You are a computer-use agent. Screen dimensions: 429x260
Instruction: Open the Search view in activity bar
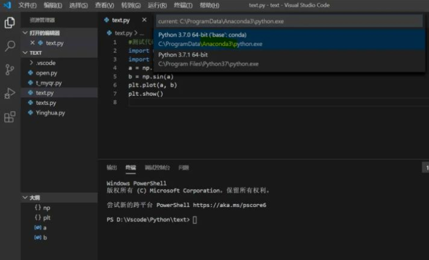point(10,46)
